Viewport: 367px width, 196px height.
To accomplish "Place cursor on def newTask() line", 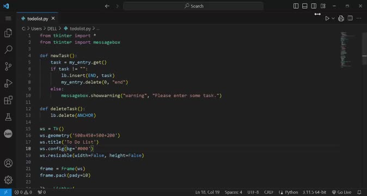I will pyautogui.click(x=58, y=56).
